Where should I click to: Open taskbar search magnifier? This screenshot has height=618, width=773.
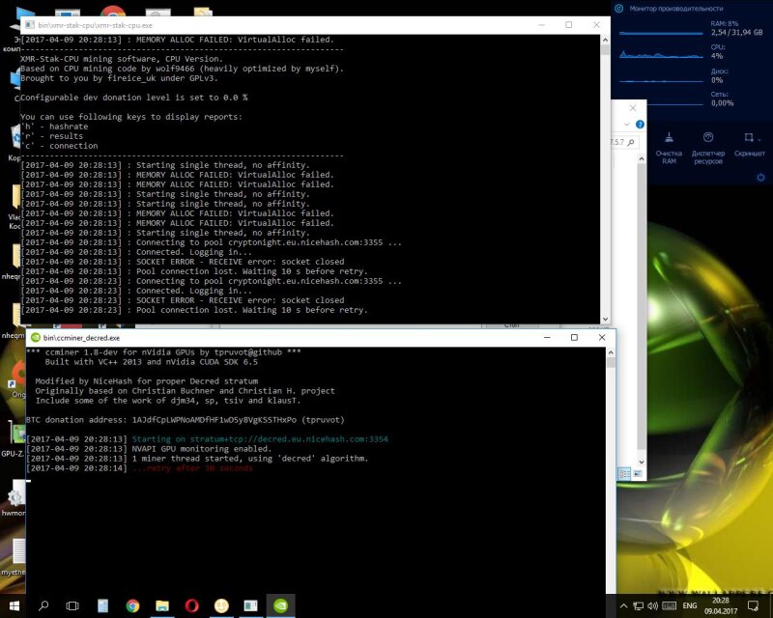point(43,605)
